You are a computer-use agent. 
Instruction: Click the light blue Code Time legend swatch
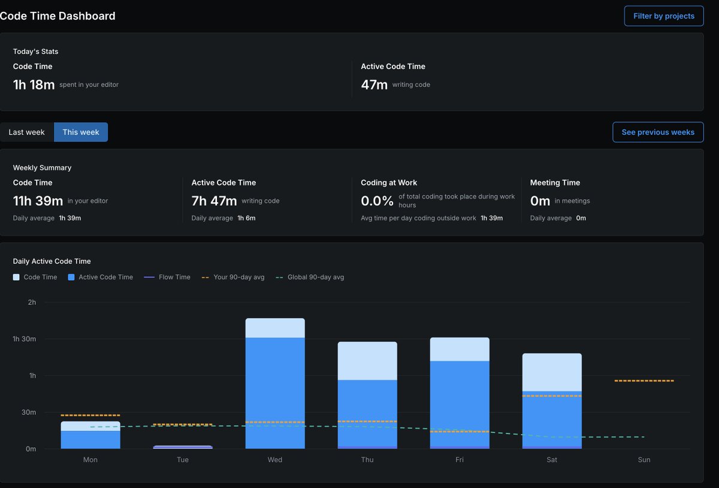point(16,277)
